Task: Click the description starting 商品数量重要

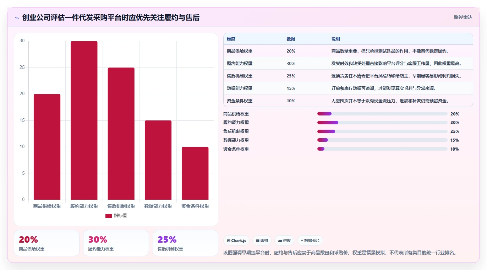Action: [390, 51]
